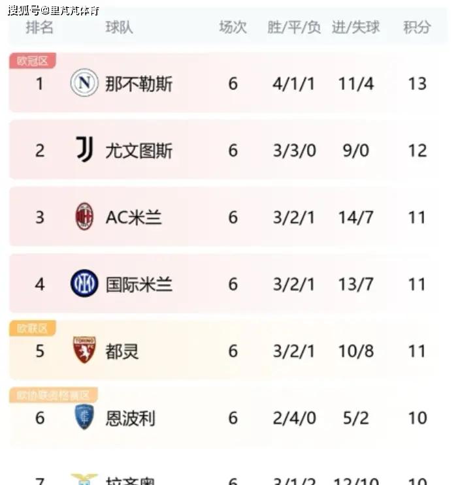Click the partially visible Lazio eagle logo
The image size is (458, 485).
coord(84,479)
